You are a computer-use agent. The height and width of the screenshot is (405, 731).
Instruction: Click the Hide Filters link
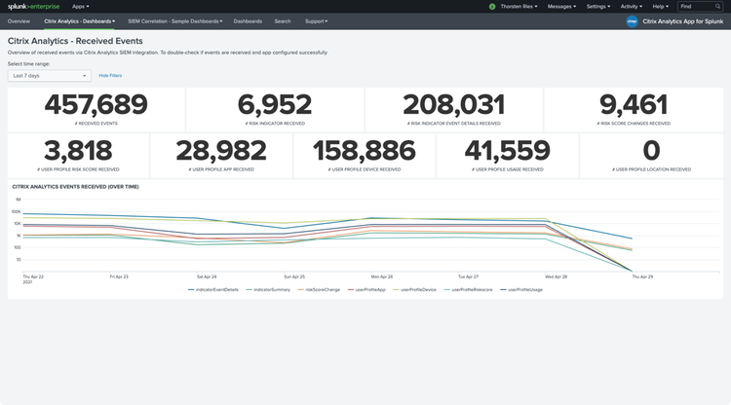[x=110, y=75]
